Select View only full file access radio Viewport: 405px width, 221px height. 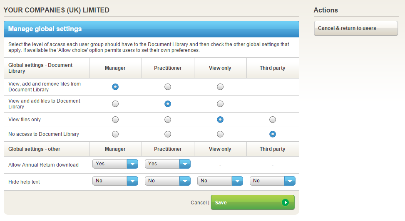[x=220, y=87]
